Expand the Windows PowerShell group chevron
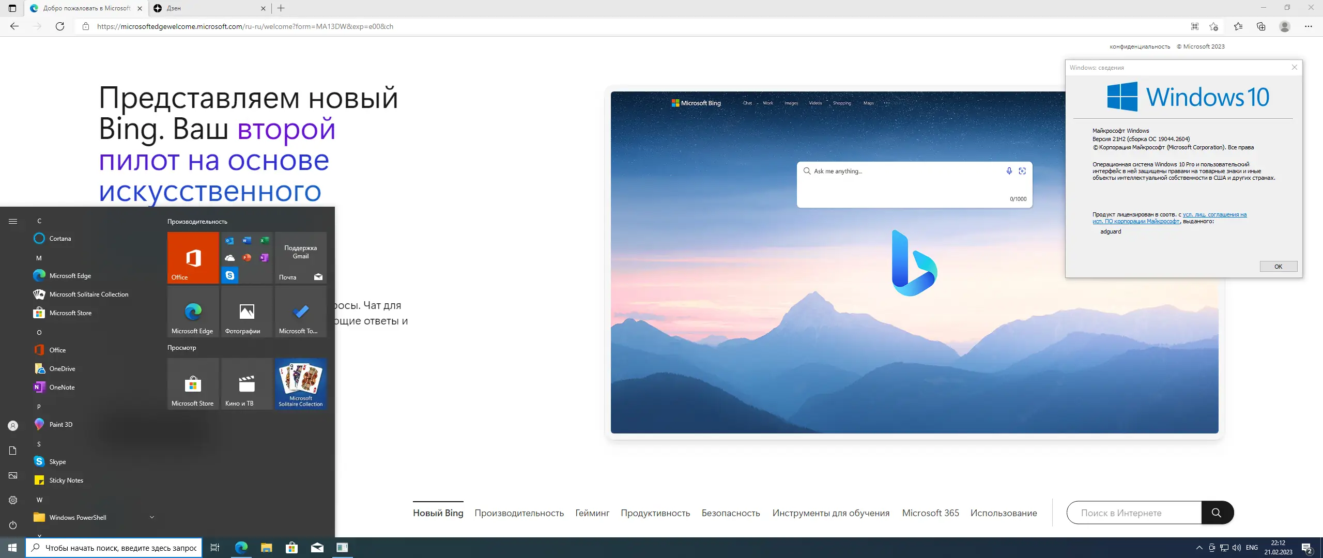Screen dimensions: 1323x558 151,517
